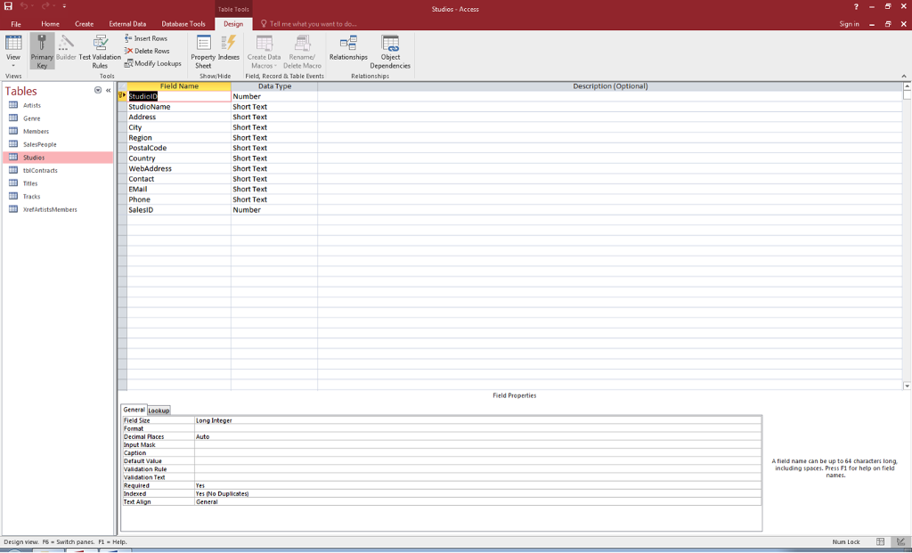The width and height of the screenshot is (912, 553).
Task: Open Tables pane category dropdown menu
Action: (98, 91)
